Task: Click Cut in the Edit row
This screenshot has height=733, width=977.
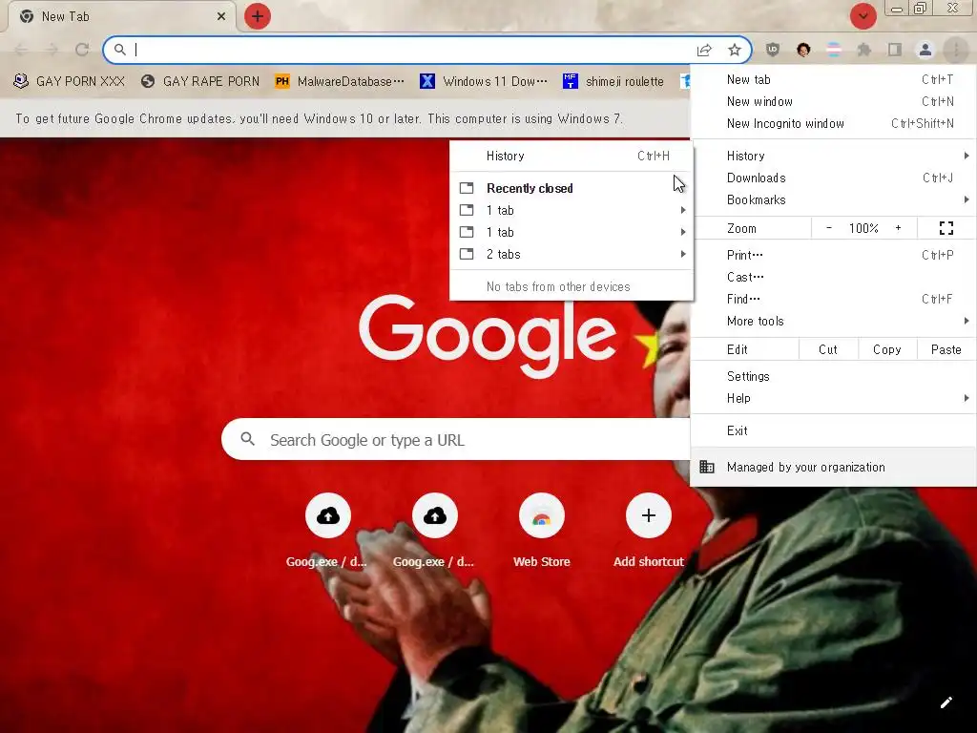Action: (x=828, y=349)
